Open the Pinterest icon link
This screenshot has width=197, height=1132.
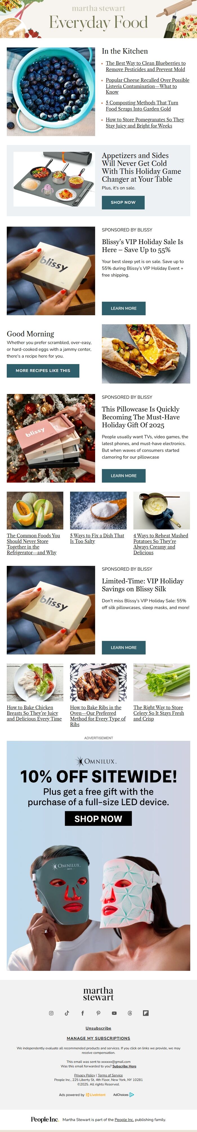click(x=98, y=1013)
